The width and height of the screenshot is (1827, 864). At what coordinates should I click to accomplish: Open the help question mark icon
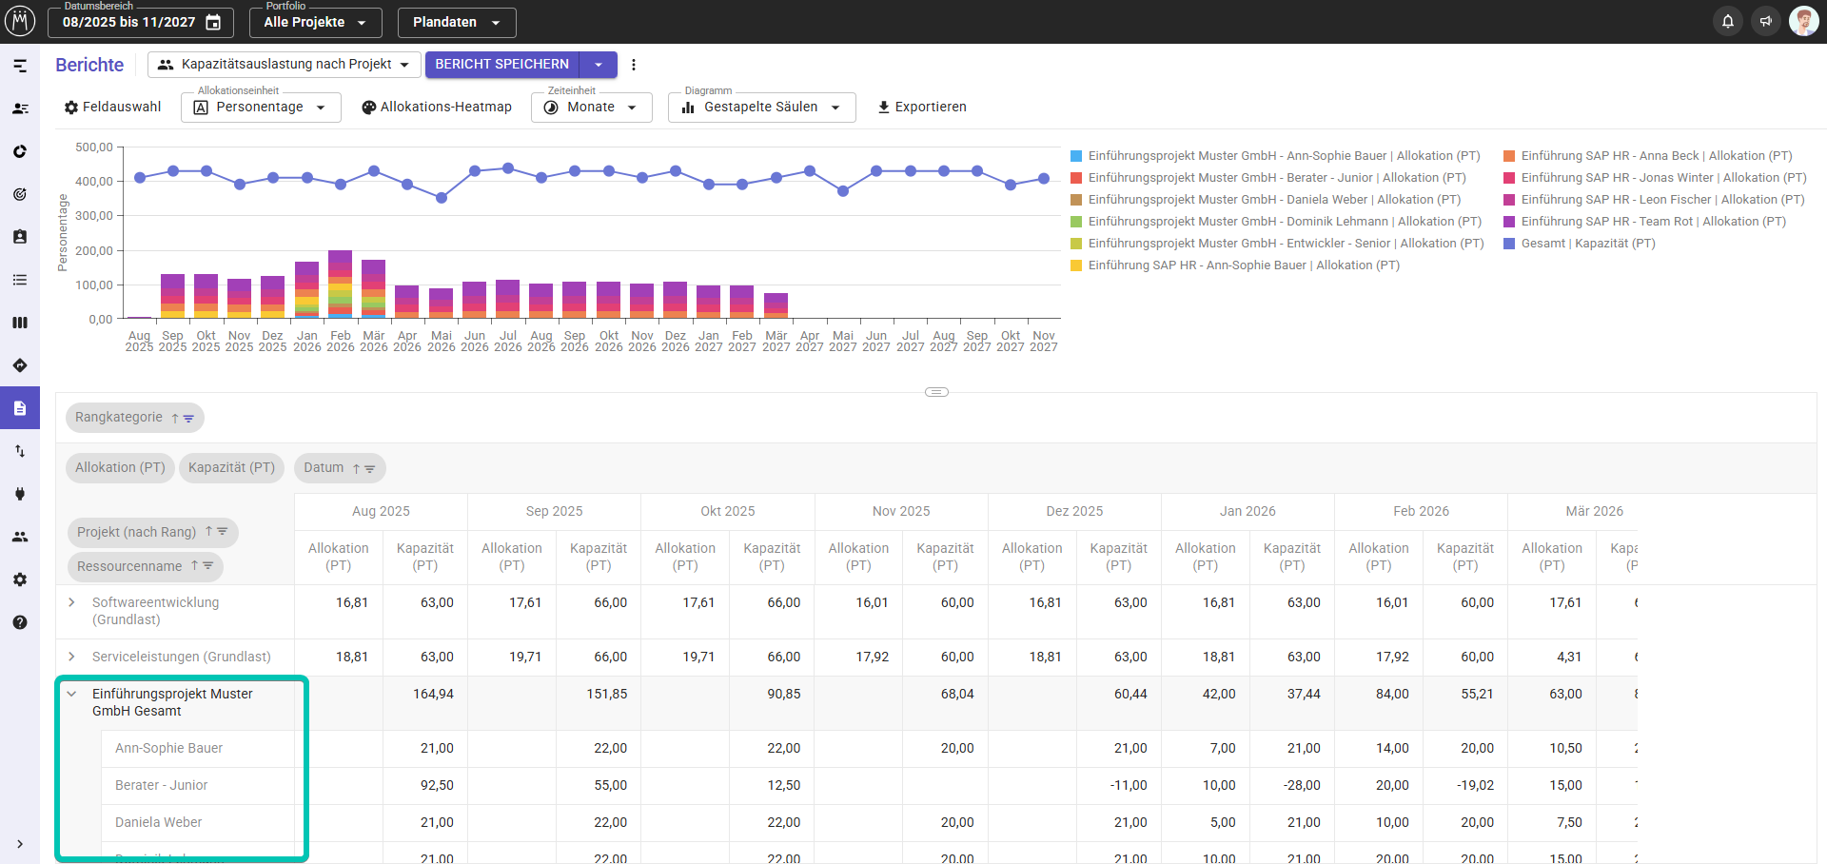point(20,622)
